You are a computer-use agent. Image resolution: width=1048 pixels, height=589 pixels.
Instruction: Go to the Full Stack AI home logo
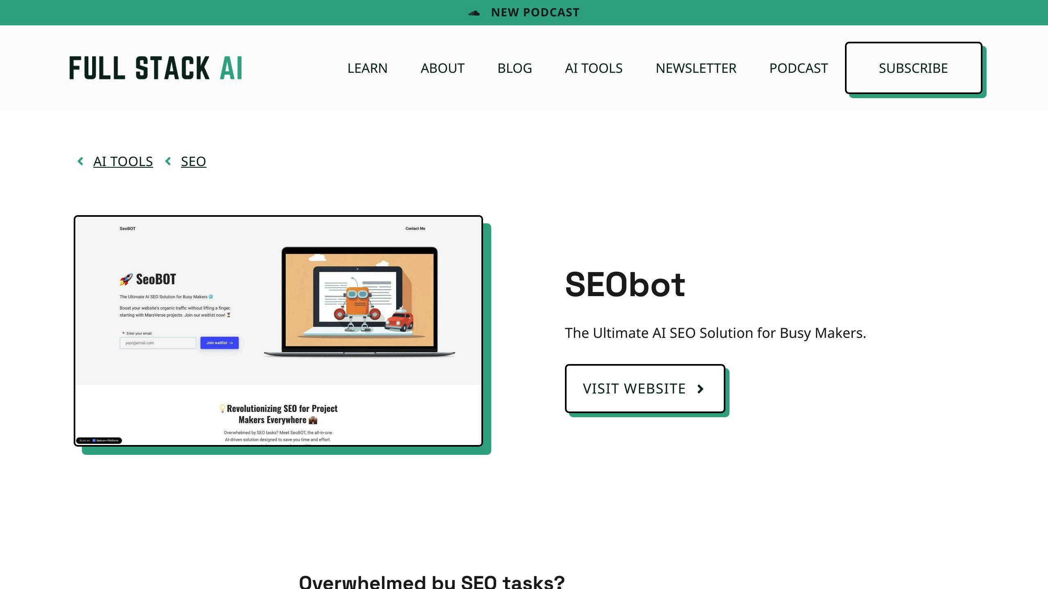[x=156, y=68]
